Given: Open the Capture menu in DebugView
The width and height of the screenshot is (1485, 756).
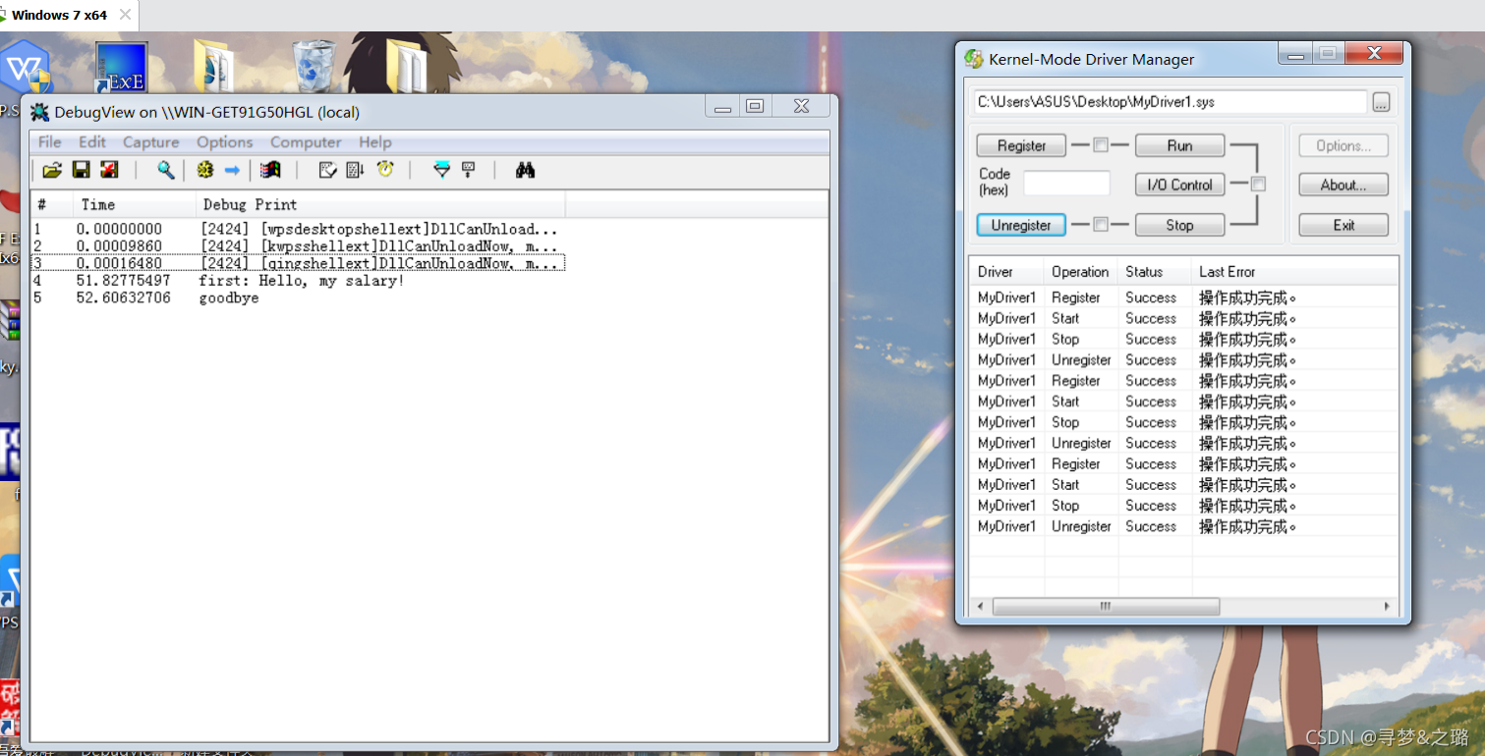Looking at the screenshot, I should point(150,142).
